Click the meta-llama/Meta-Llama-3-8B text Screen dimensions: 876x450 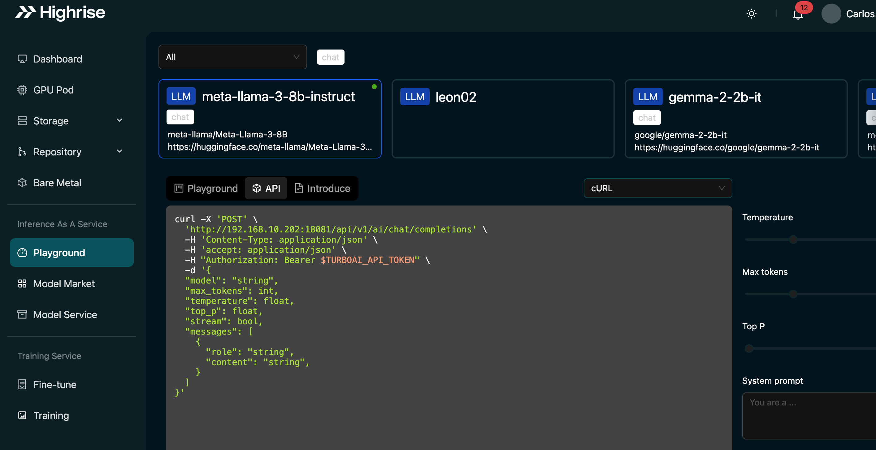point(228,135)
